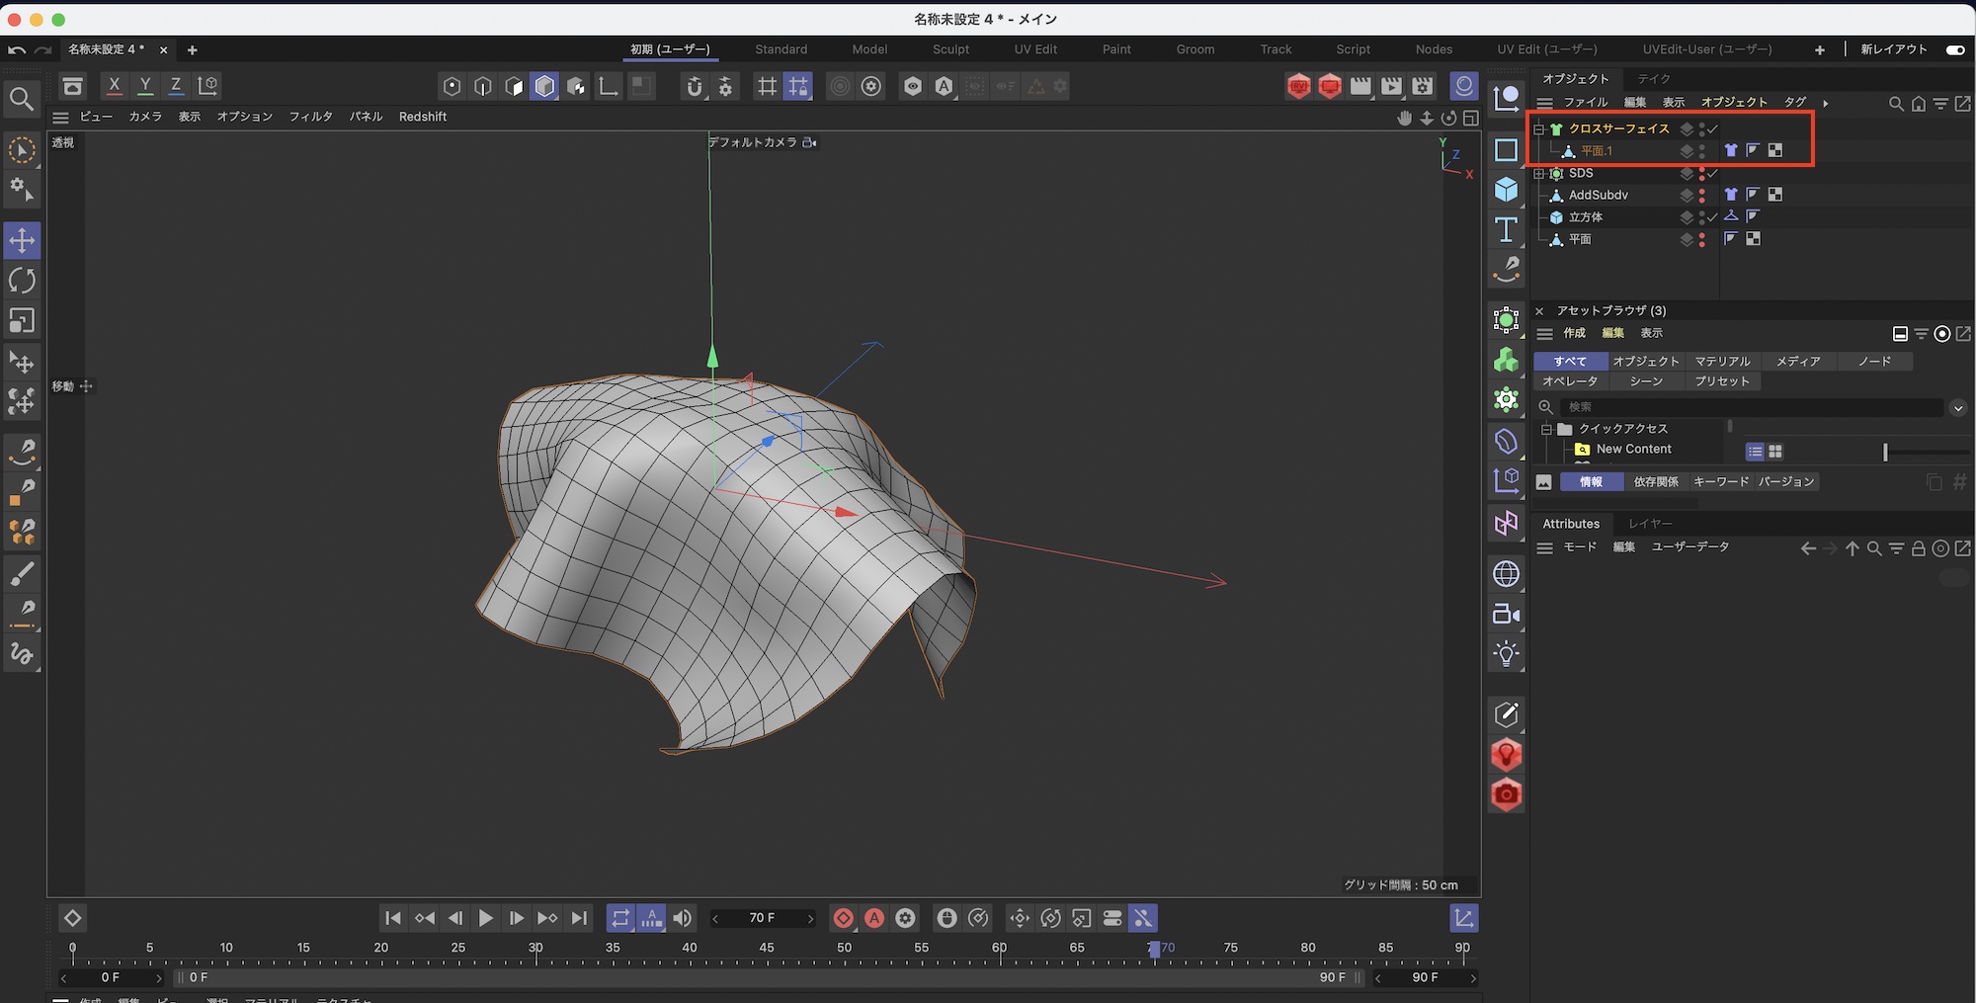Add a Camera object from palette
The image size is (1976, 1003).
[x=1506, y=615]
